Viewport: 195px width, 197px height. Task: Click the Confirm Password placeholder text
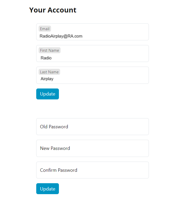(x=59, y=170)
